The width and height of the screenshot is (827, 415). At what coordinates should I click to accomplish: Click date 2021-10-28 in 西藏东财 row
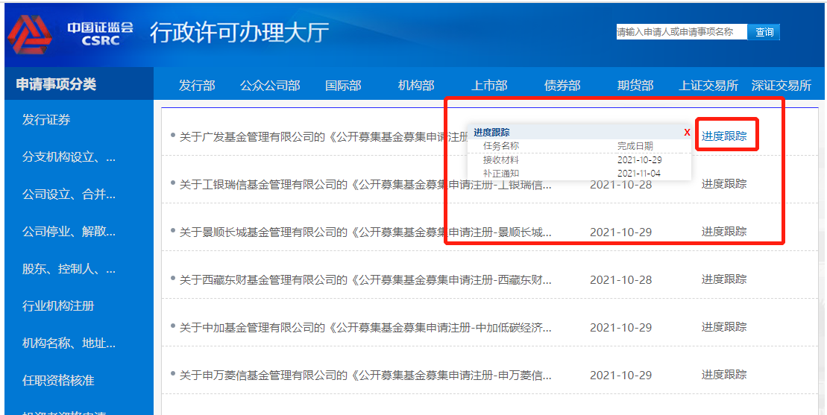[x=620, y=280]
